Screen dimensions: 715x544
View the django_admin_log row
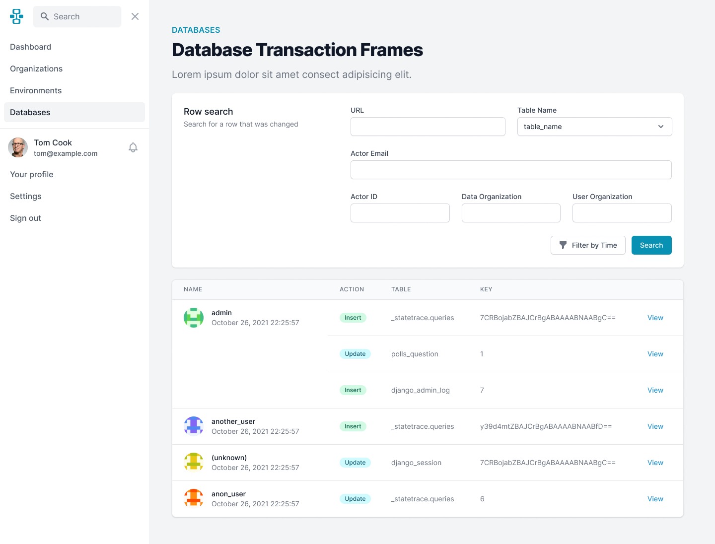click(655, 390)
